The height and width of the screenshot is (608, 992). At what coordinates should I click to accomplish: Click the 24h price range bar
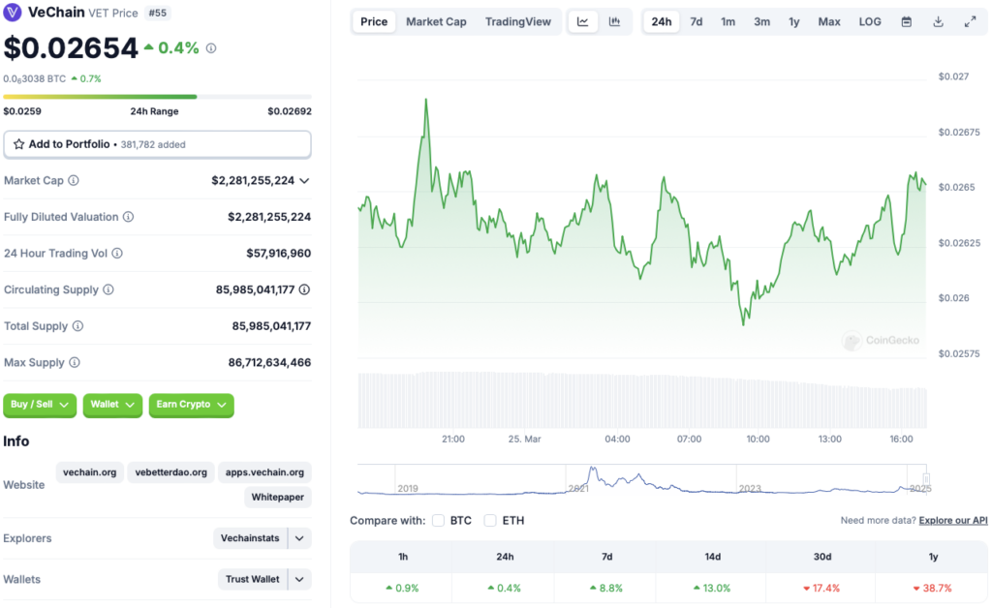click(157, 97)
